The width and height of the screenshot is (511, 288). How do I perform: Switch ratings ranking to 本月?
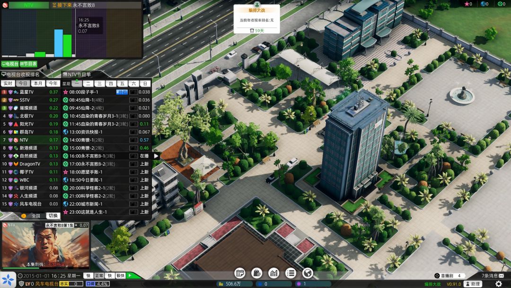(38, 83)
